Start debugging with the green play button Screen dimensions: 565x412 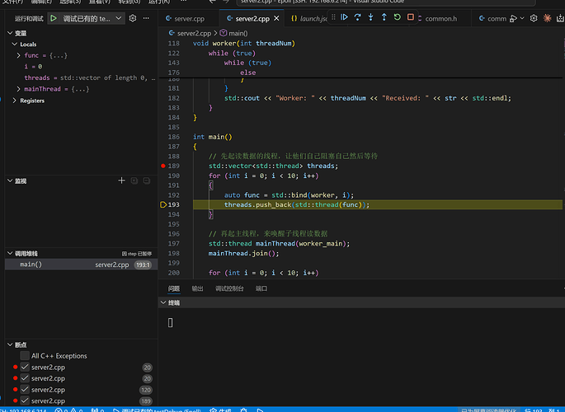54,18
